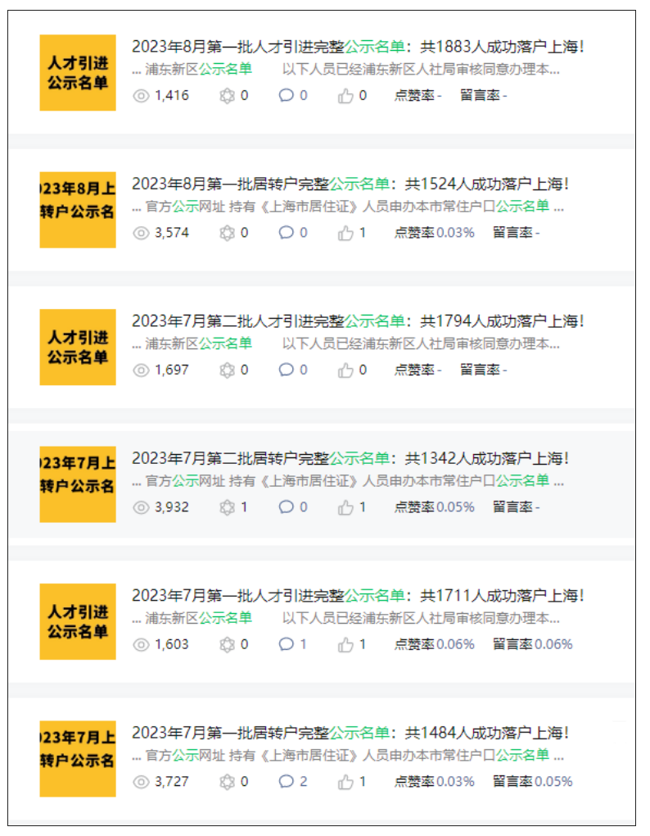Click the thumbs-up icon in 1524人 row
Screen dimensions: 650x836
click(x=345, y=233)
